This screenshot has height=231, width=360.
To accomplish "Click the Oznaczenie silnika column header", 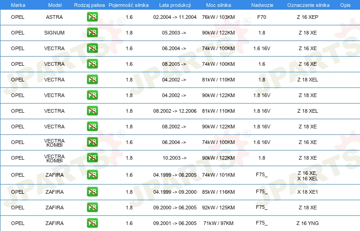I will (308, 5).
